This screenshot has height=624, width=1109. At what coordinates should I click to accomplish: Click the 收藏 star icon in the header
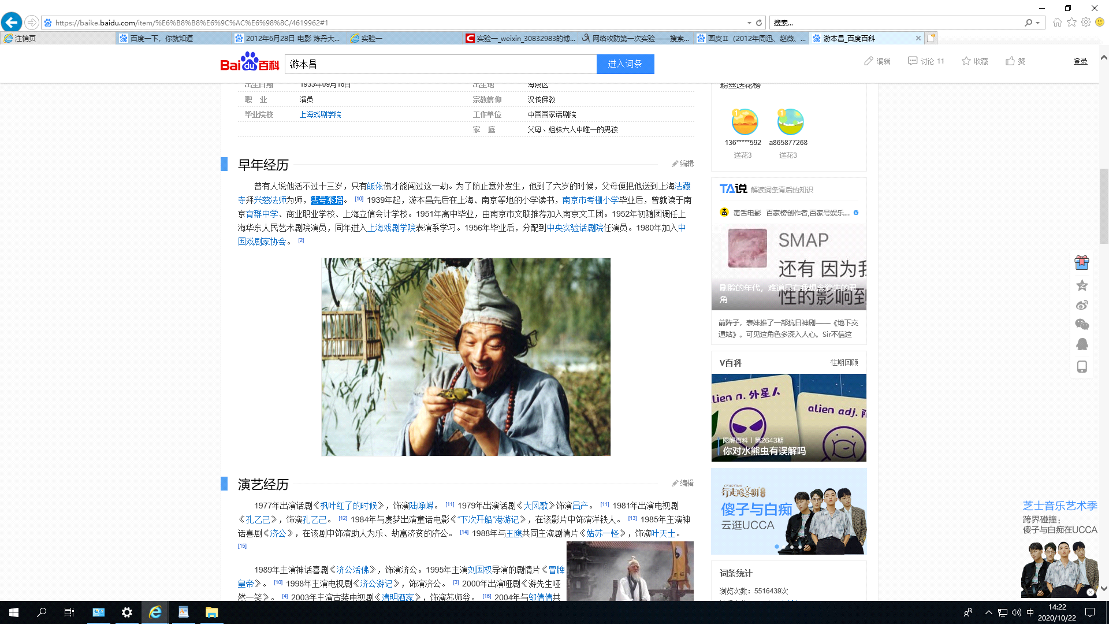click(966, 61)
